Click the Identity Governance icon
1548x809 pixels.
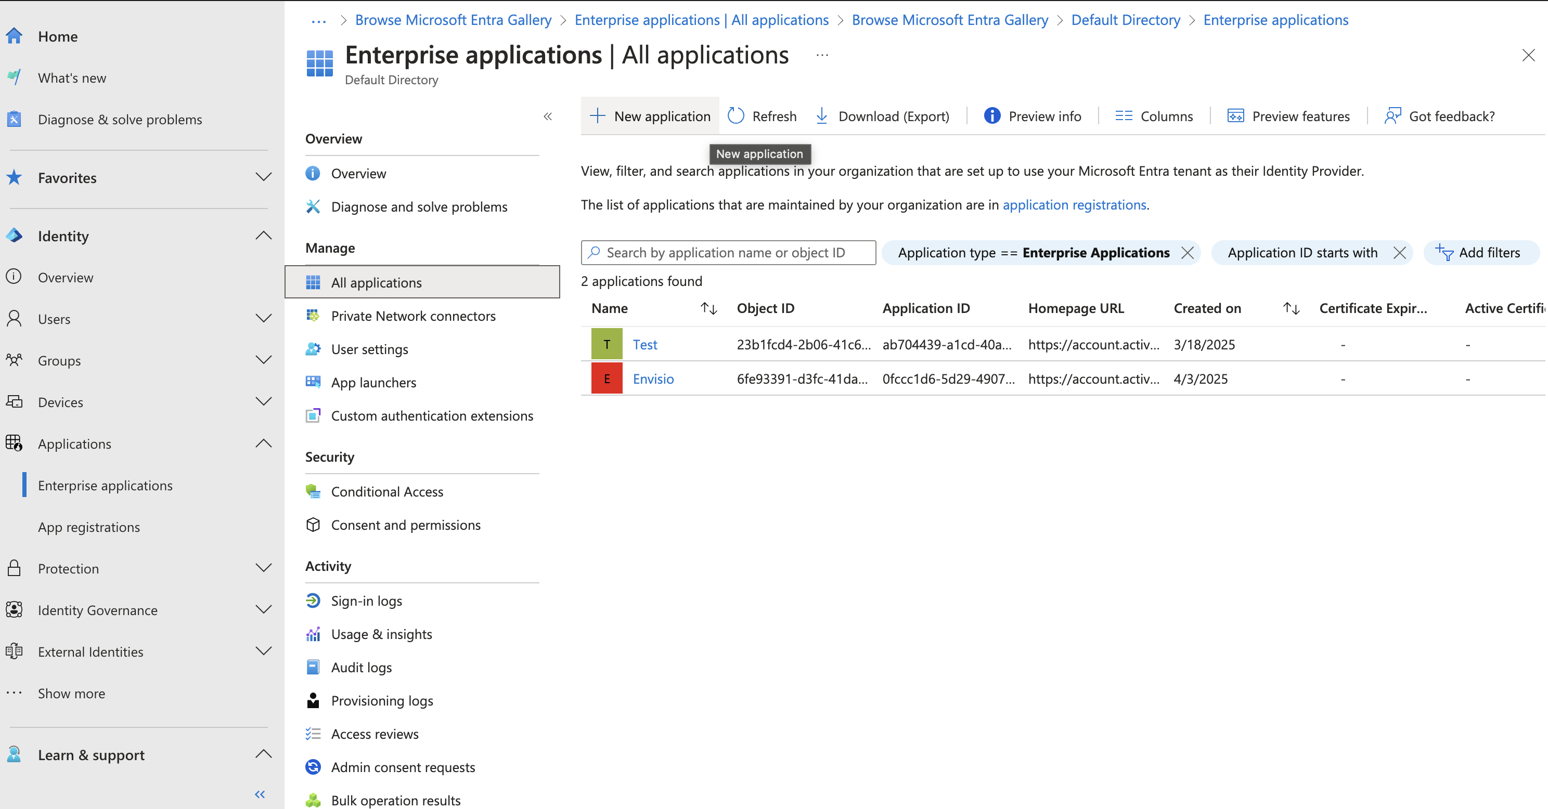click(x=15, y=609)
